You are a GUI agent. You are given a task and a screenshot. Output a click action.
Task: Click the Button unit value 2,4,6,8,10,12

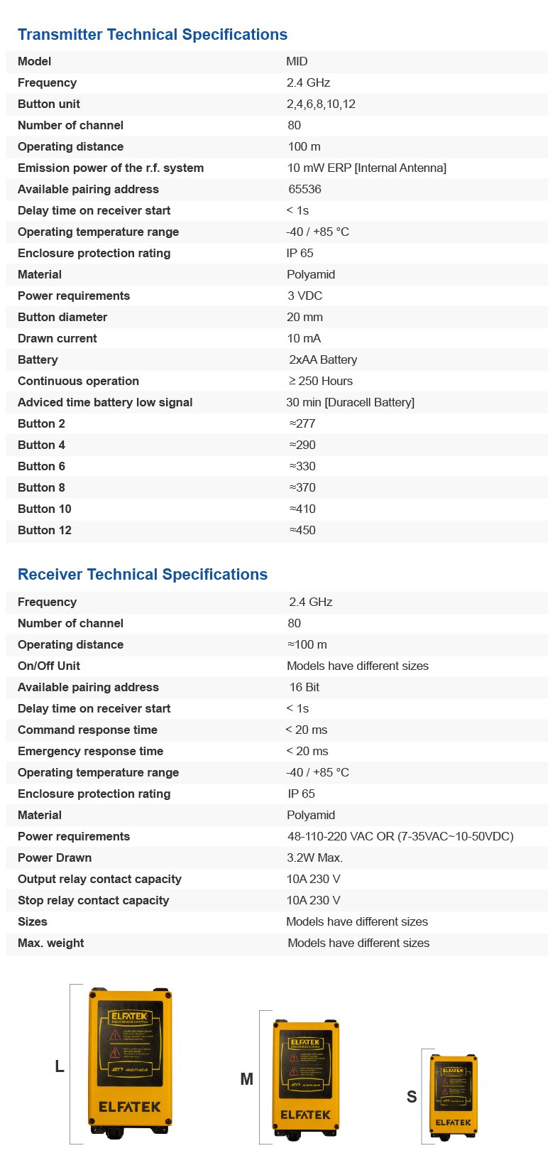(x=321, y=104)
